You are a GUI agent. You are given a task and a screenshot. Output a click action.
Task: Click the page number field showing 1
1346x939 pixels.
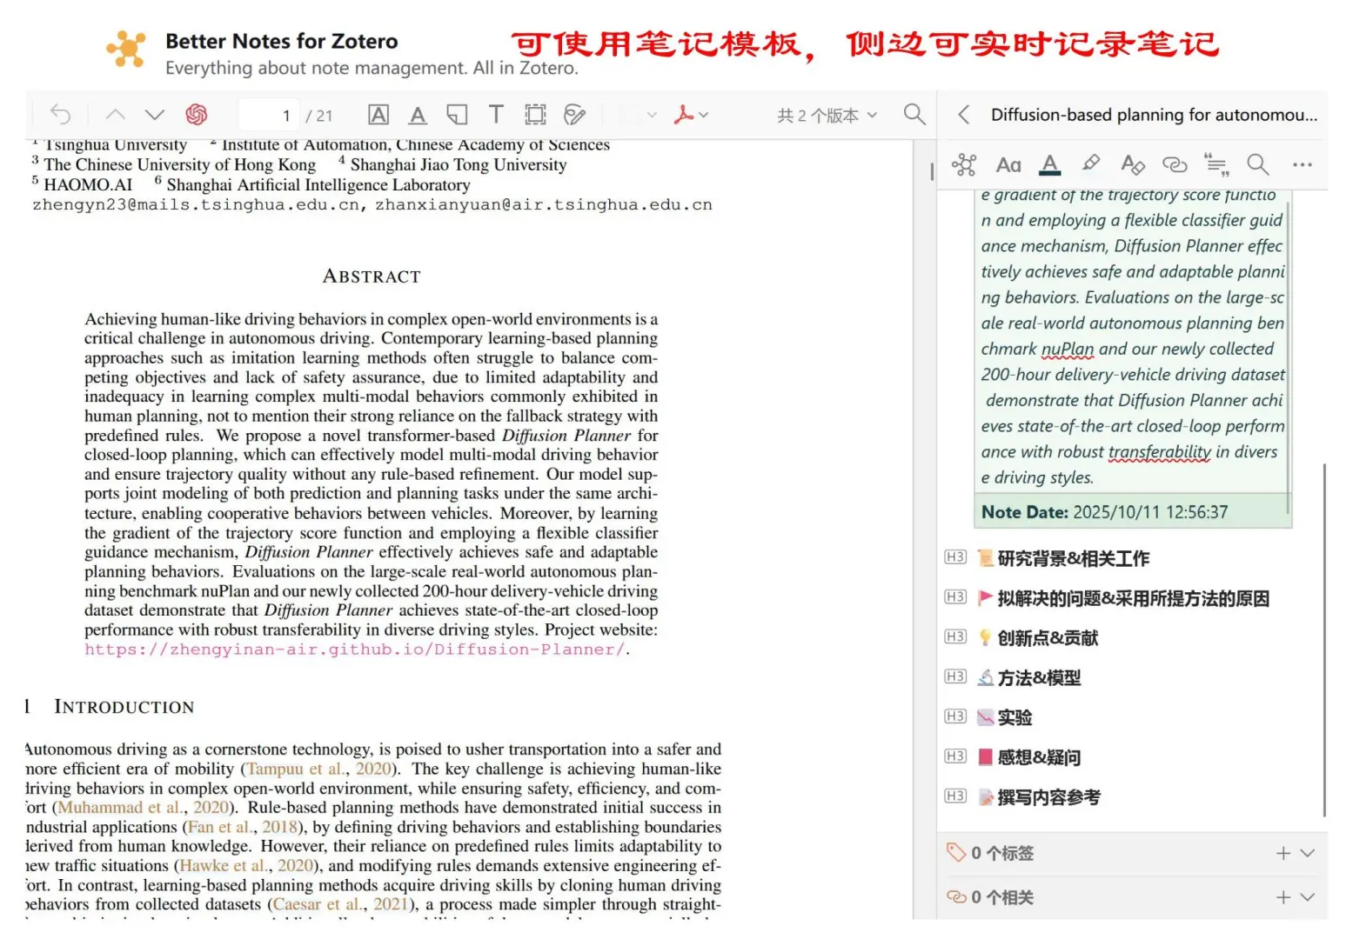(x=268, y=116)
